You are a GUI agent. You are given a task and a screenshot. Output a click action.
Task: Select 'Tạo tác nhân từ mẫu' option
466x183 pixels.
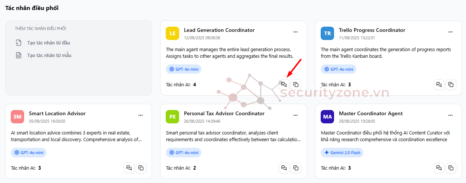(x=49, y=55)
